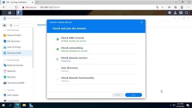This screenshot has width=192, height=108.
Task: Click the File Services icon in sidebar
Action: click(x=5, y=41)
